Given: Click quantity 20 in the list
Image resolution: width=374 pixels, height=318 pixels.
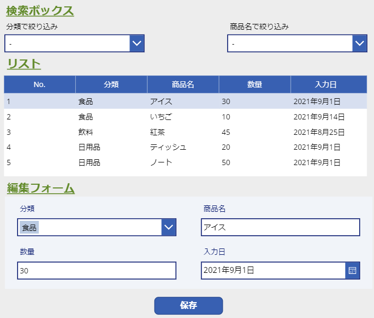Looking at the screenshot, I should pos(226,147).
